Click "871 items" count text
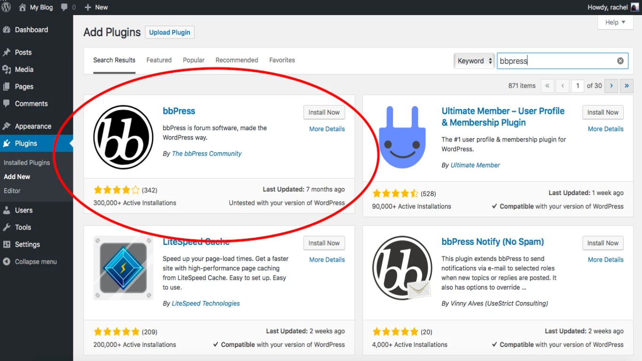 click(x=522, y=86)
